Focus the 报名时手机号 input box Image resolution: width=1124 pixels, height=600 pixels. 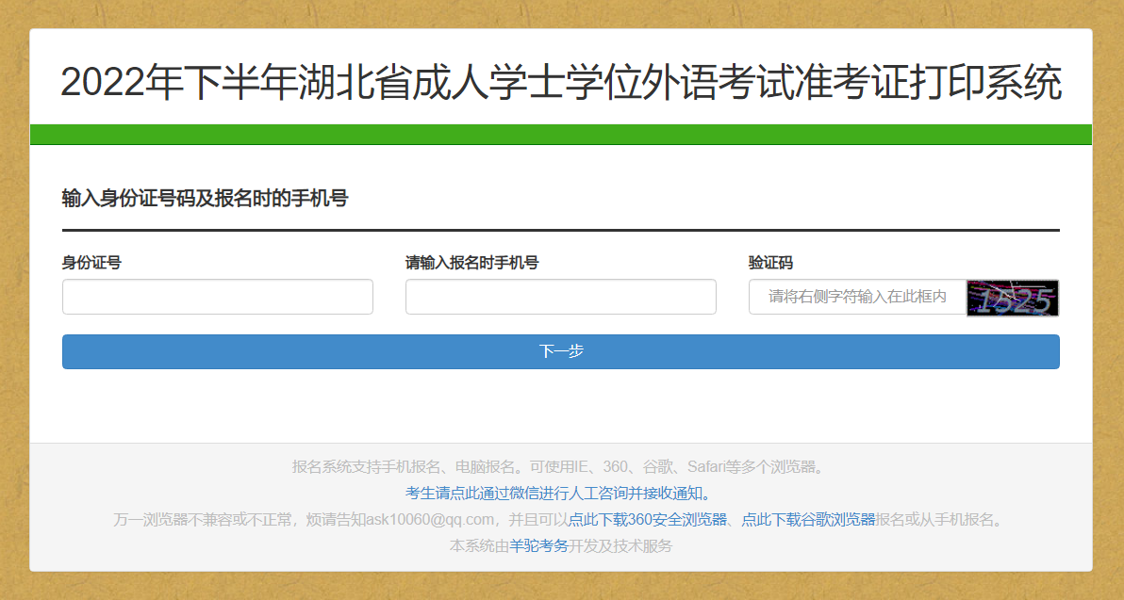(560, 297)
